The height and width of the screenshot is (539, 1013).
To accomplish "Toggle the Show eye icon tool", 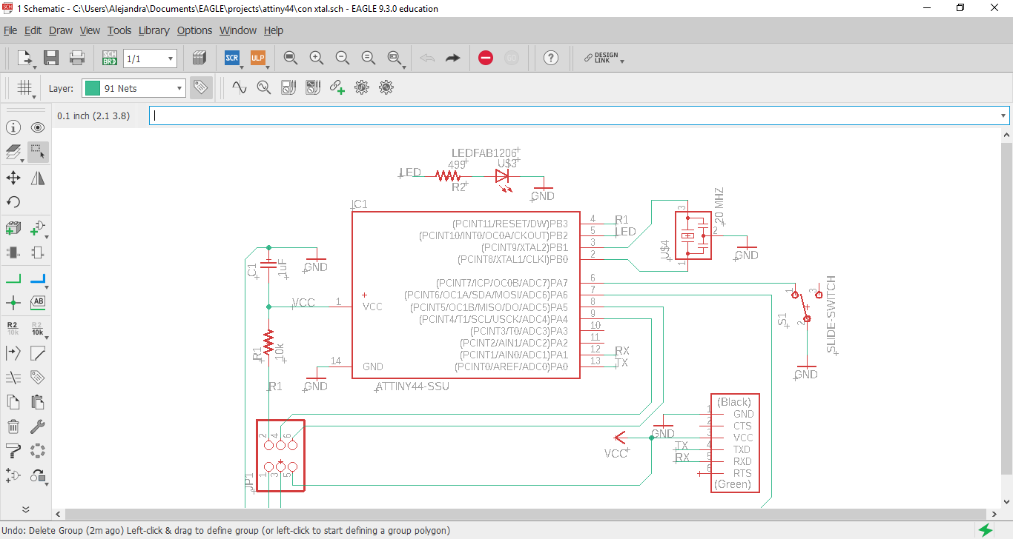I will [38, 127].
